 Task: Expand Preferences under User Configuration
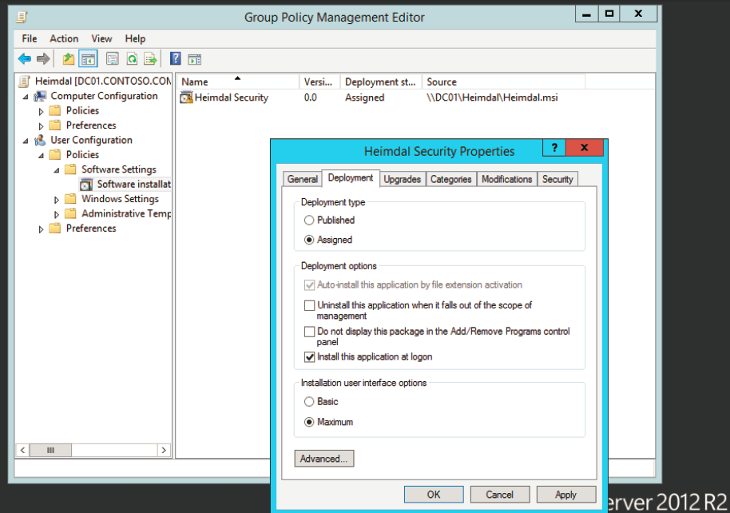[41, 229]
